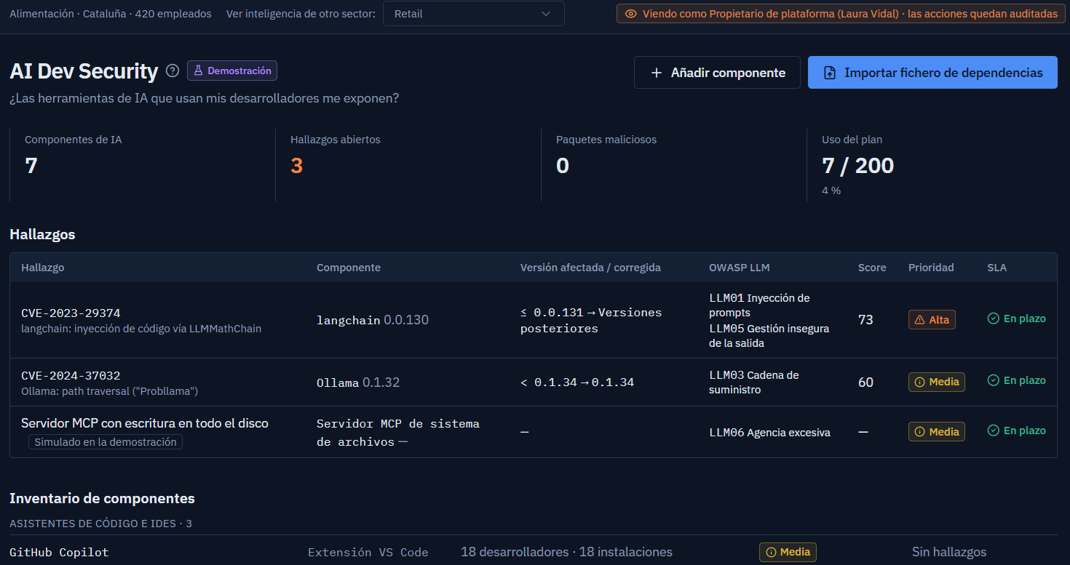Click the LLM06 Agencia excesiva label

coord(769,433)
